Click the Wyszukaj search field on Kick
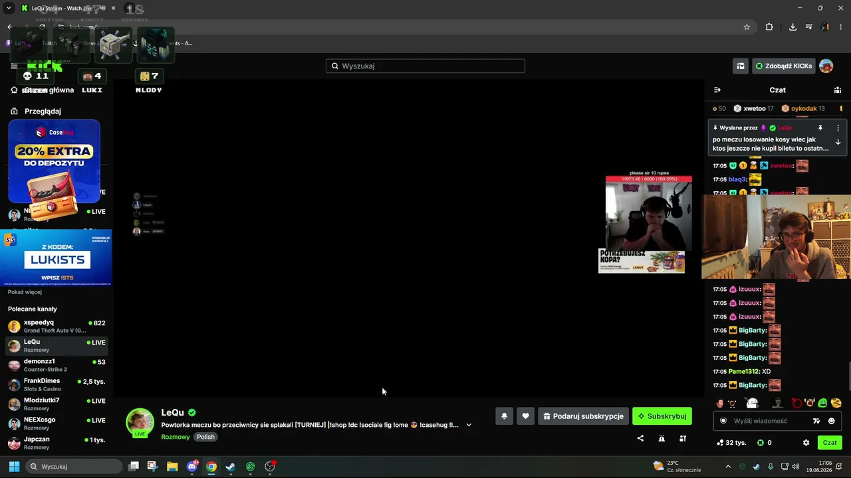The image size is (851, 478). 425,66
